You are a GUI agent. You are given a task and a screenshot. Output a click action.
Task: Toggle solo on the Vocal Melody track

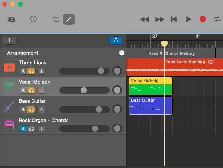[x=31, y=90]
